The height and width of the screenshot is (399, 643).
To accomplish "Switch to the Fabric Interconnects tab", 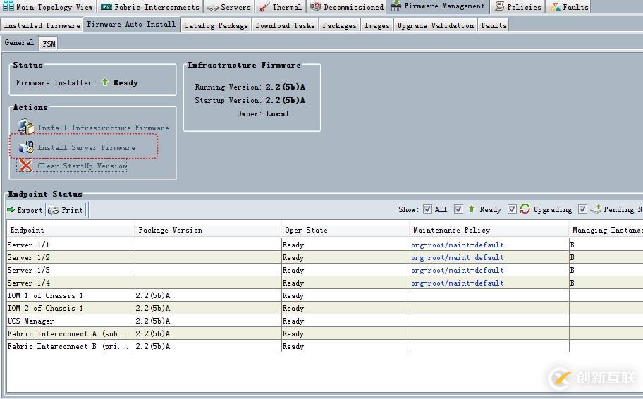I will (x=150, y=6).
